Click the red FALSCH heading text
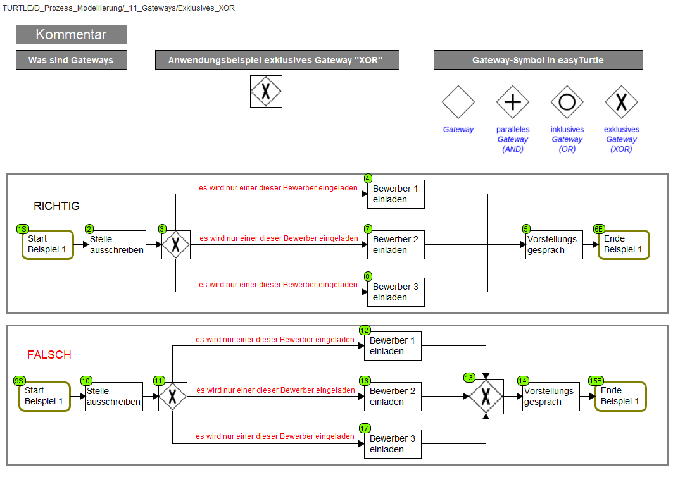Viewport: 673px width, 489px height. [x=49, y=355]
